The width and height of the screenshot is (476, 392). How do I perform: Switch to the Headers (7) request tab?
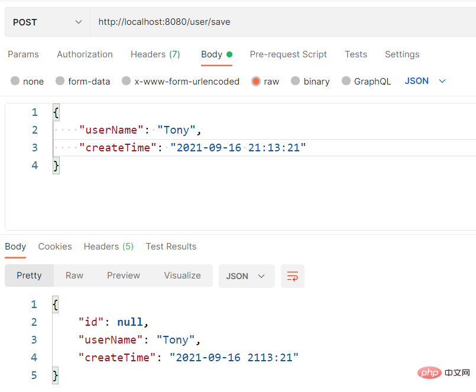pyautogui.click(x=155, y=54)
